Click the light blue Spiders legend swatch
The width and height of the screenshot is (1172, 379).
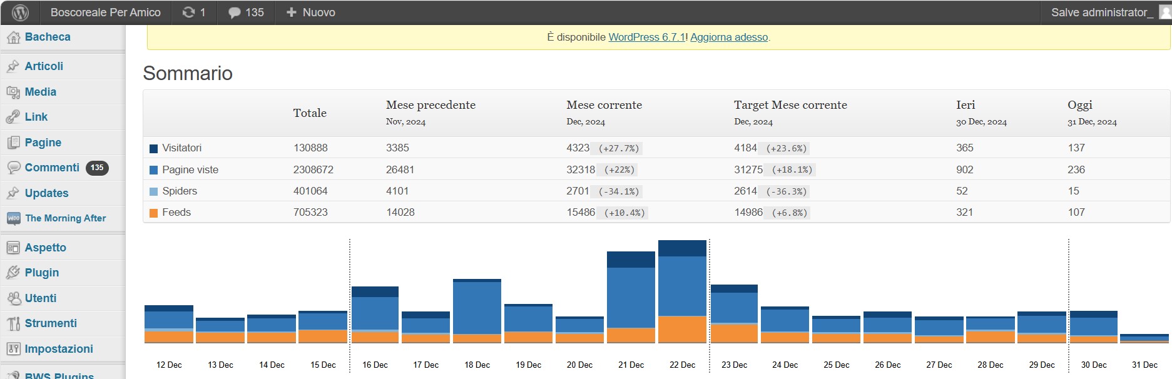tap(153, 191)
